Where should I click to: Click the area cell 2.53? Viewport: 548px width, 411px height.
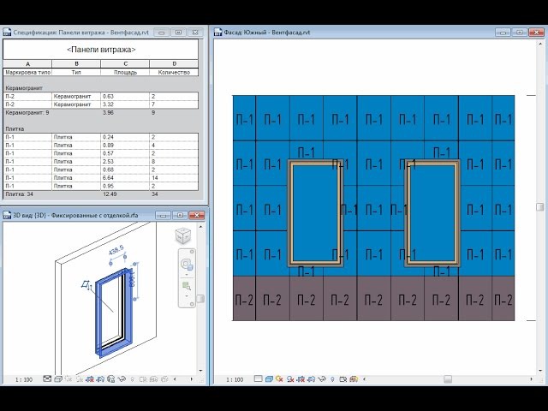pyautogui.click(x=125, y=162)
